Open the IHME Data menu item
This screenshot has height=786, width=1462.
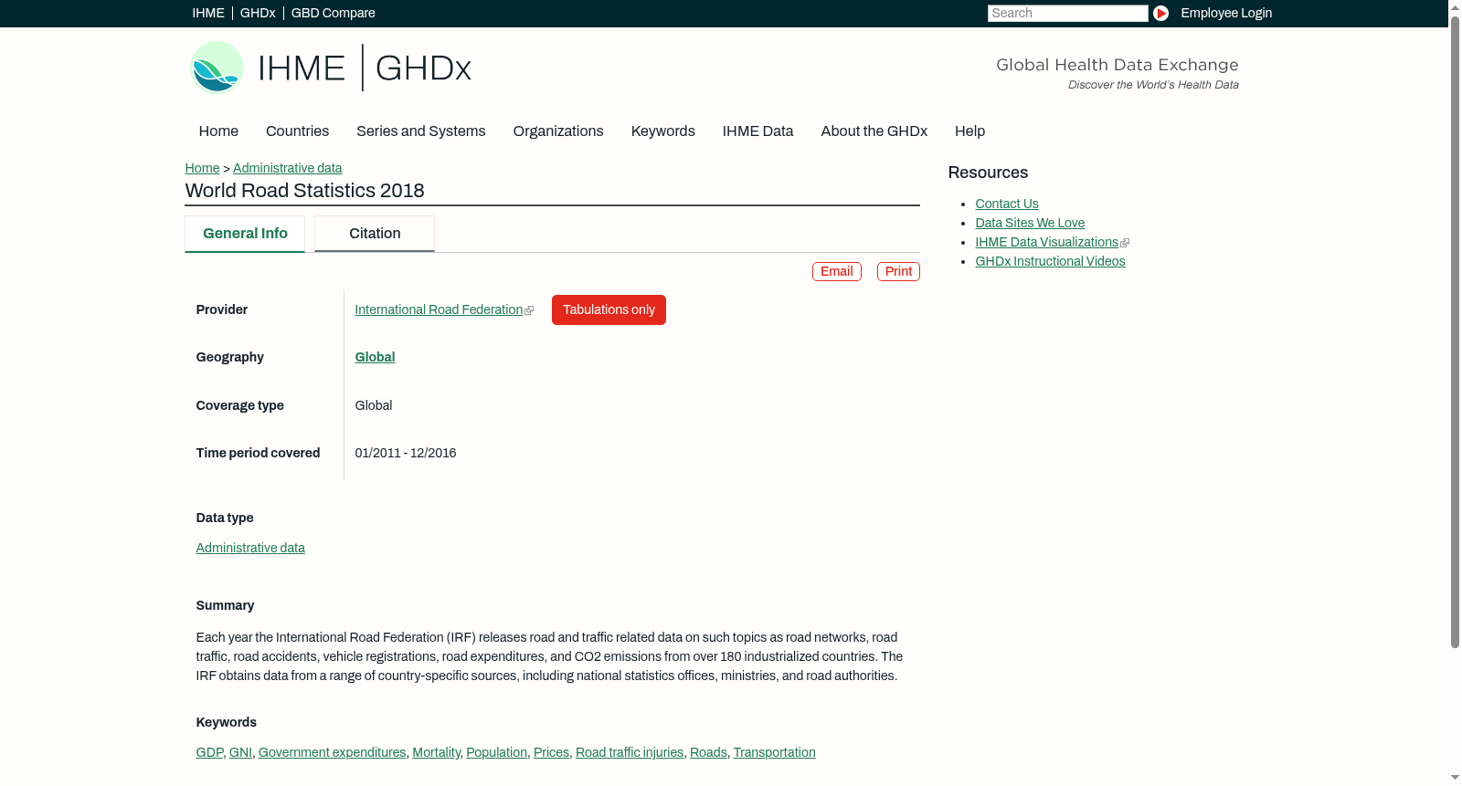point(757,131)
